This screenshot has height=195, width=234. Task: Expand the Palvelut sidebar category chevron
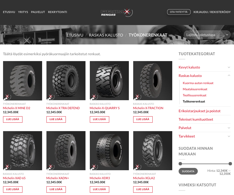tap(229, 128)
